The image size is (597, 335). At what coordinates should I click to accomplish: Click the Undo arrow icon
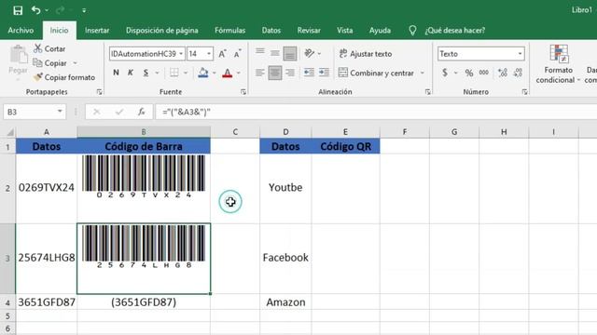click(36, 10)
